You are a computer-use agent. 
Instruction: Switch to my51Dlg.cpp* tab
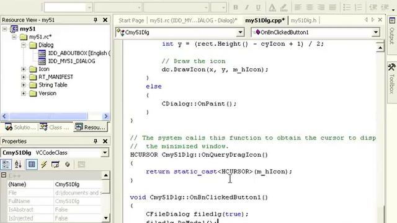pyautogui.click(x=265, y=20)
